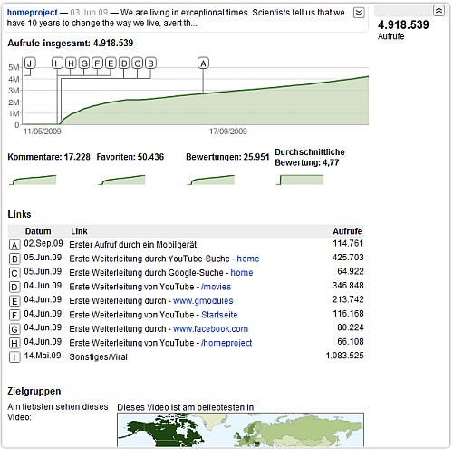Click the Aufrufe column header
Viewport: 453px width, 449px height.
click(x=348, y=231)
